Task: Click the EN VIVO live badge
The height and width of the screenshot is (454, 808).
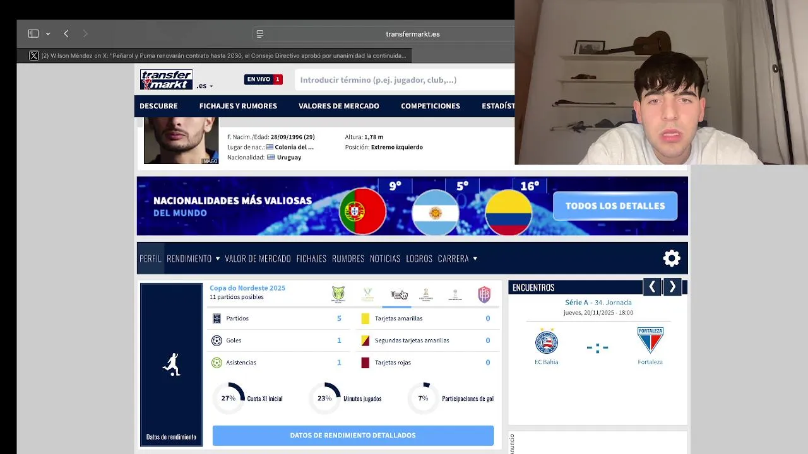Action: click(263, 79)
